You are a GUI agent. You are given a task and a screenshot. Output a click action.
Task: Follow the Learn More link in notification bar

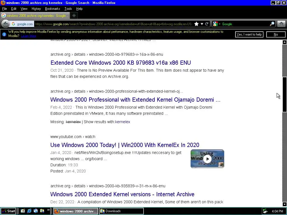pos(29,36)
